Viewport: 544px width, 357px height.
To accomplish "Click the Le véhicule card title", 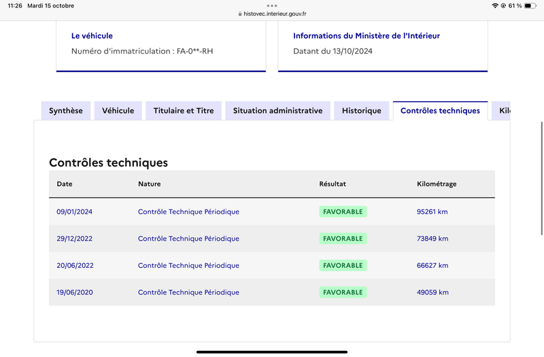I will (92, 36).
